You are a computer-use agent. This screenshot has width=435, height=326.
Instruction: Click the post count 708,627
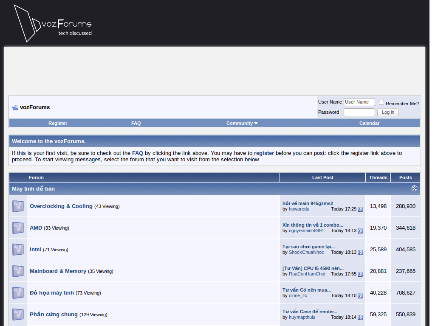point(406,293)
